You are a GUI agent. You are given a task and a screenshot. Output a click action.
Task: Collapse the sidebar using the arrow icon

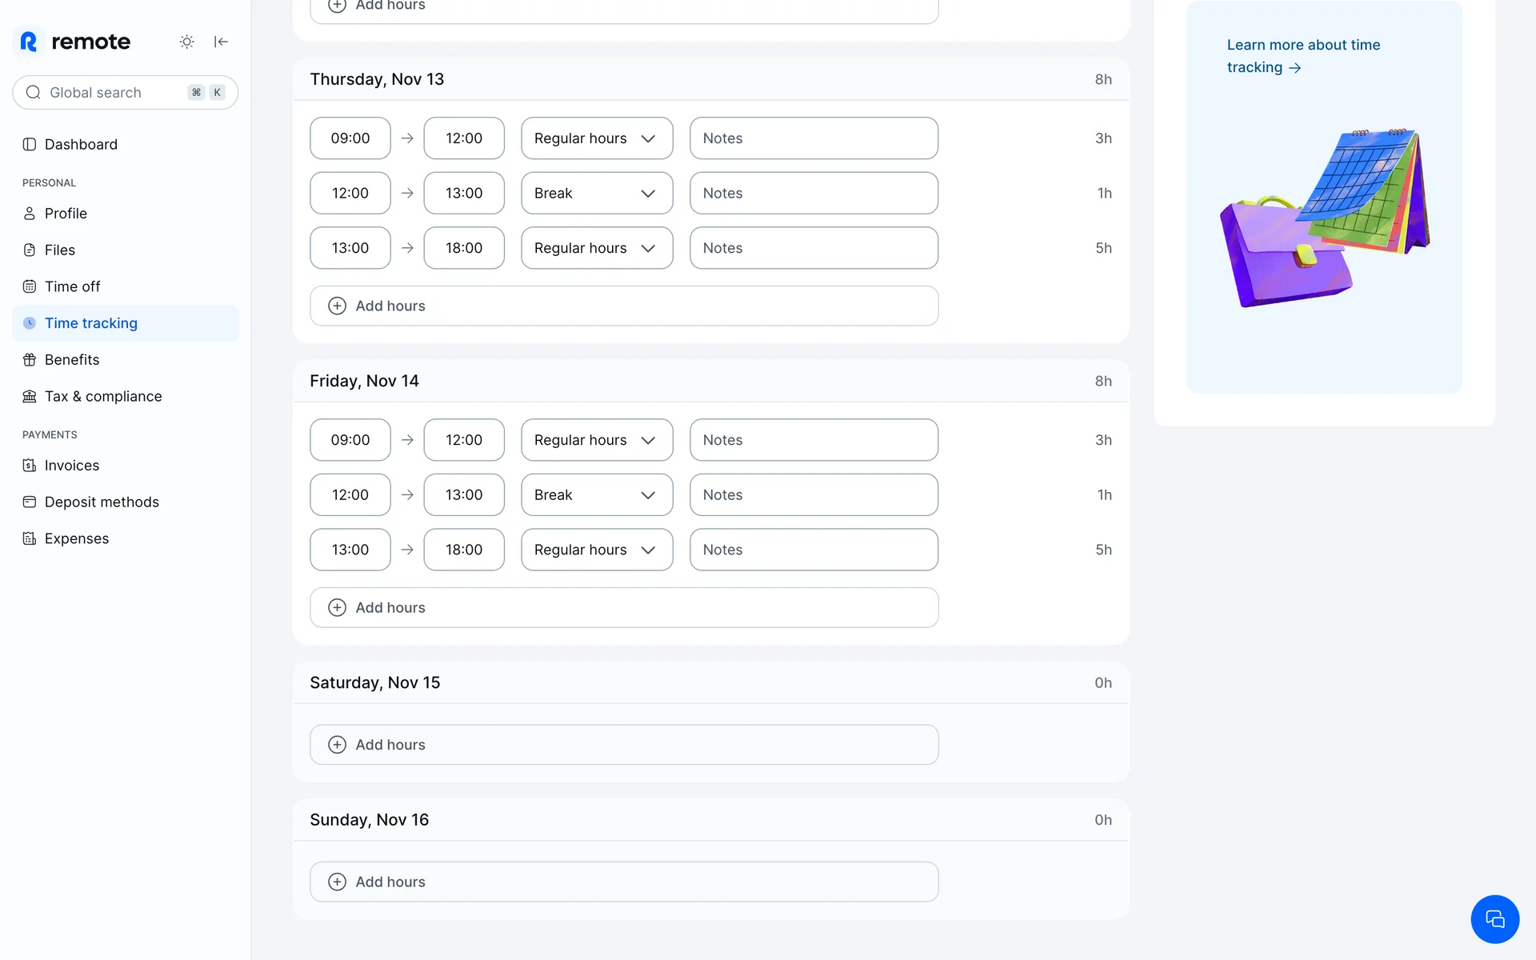click(x=221, y=42)
